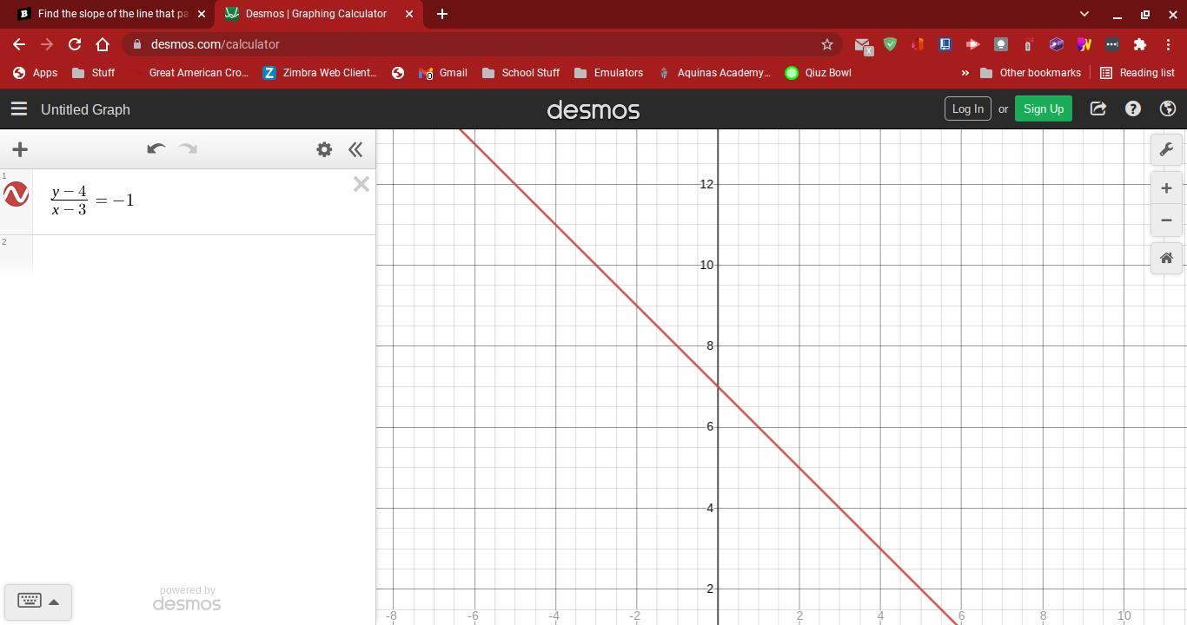Screen dimensions: 1187x625
Task: Focus the desmos.com address bar
Action: (x=481, y=44)
